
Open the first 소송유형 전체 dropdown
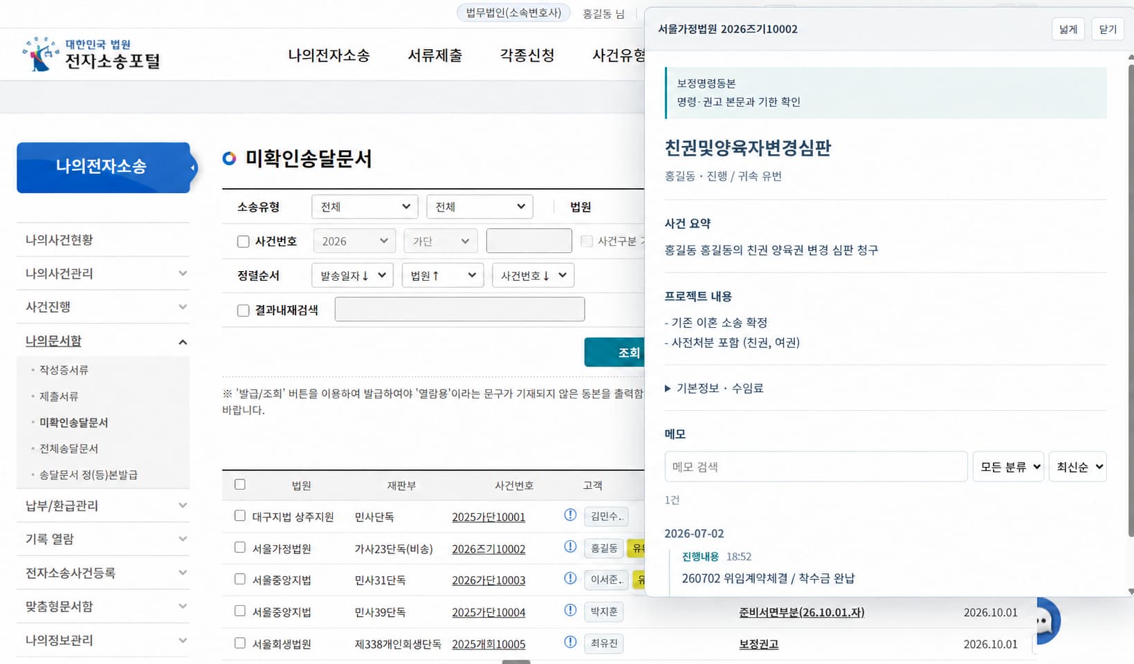[365, 207]
